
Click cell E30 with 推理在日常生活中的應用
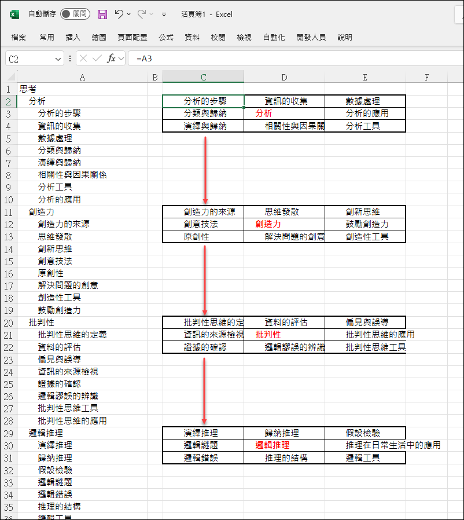[365, 445]
